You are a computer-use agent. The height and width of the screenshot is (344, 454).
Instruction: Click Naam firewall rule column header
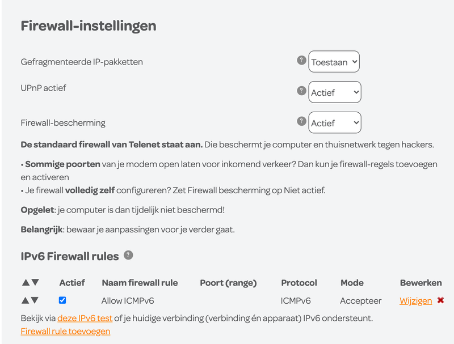[140, 283]
